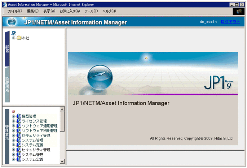Select the computer root icon above 本社
The width and height of the screenshot is (247, 168).
pos(14,33)
